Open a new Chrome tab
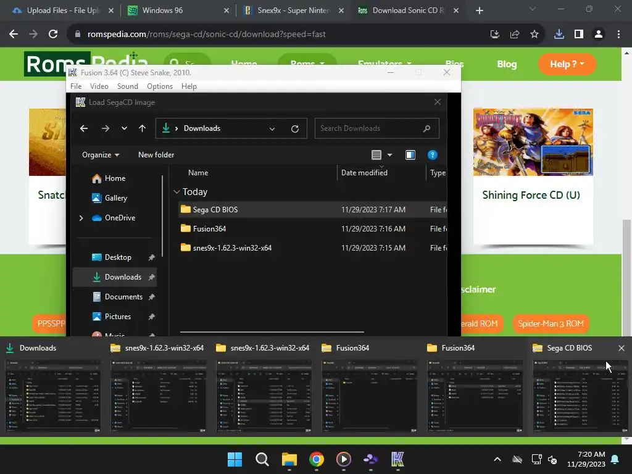The width and height of the screenshot is (632, 474). click(x=479, y=10)
